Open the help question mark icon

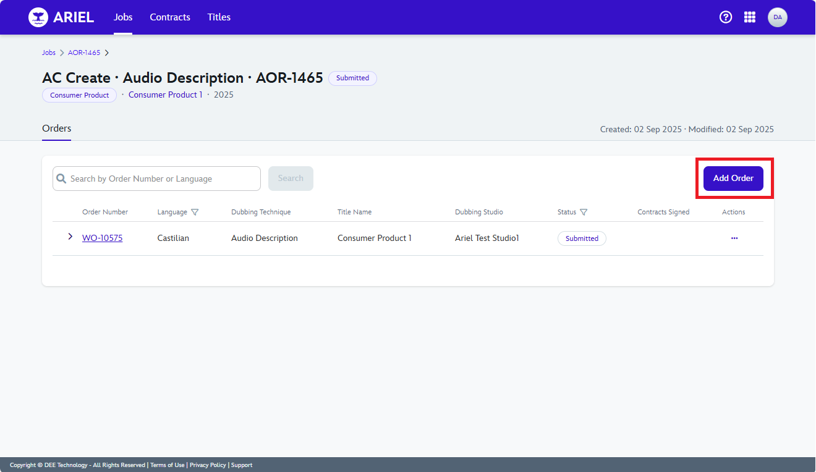pyautogui.click(x=726, y=17)
